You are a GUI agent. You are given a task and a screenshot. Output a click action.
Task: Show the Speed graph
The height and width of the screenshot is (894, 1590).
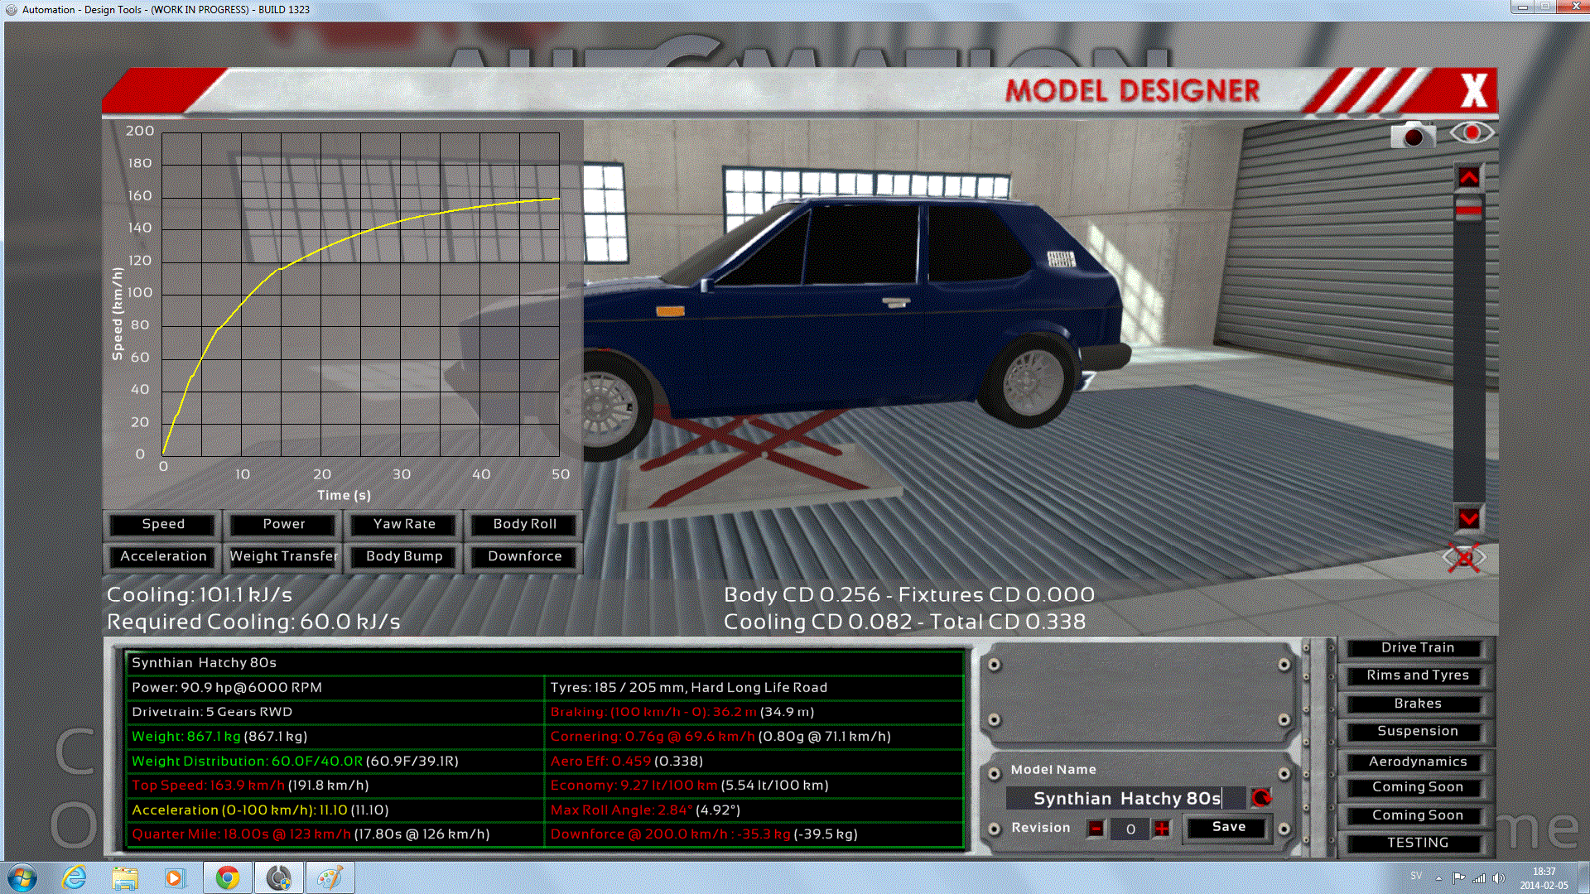[x=163, y=524]
